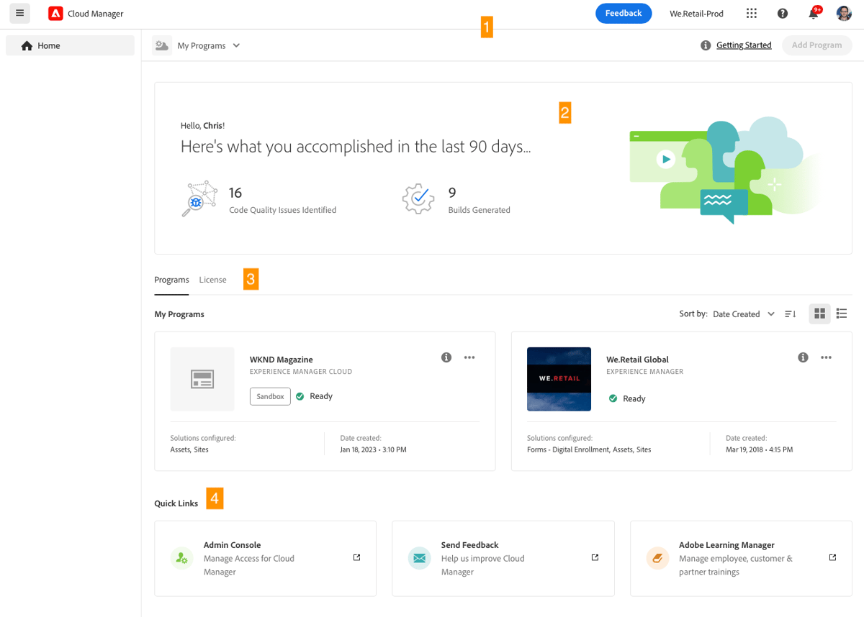The image size is (864, 617).
Task: Switch programs to grid card view
Action: [819, 314]
